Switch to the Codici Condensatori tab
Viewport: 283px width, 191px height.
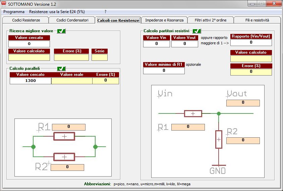72,20
